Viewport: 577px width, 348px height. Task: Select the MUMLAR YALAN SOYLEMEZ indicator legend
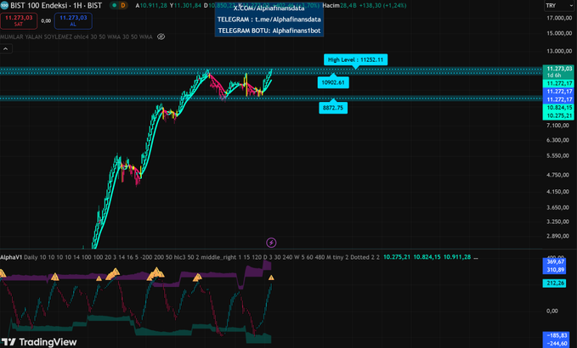click(x=76, y=36)
